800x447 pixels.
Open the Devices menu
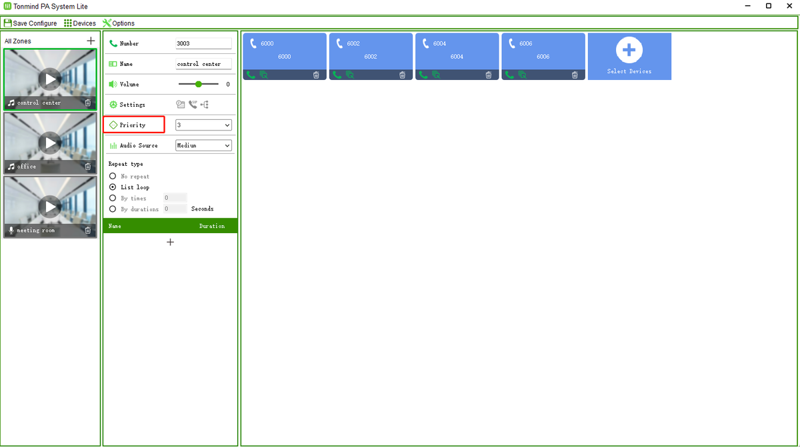80,23
